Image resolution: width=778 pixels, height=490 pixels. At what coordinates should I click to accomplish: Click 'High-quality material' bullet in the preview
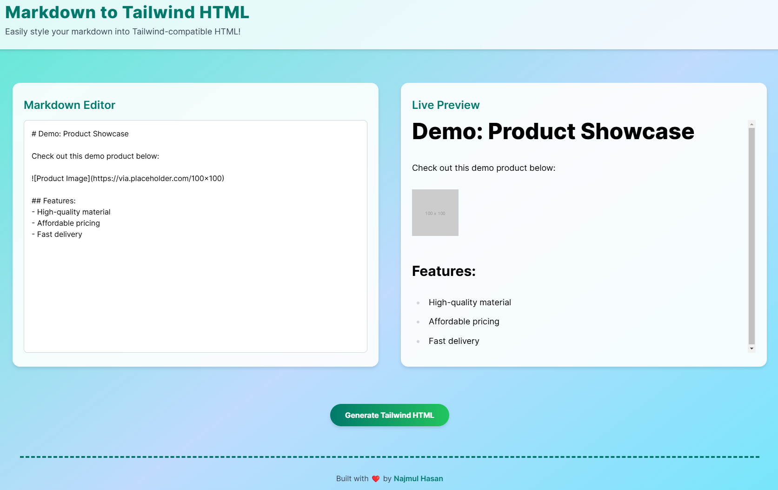(x=470, y=302)
